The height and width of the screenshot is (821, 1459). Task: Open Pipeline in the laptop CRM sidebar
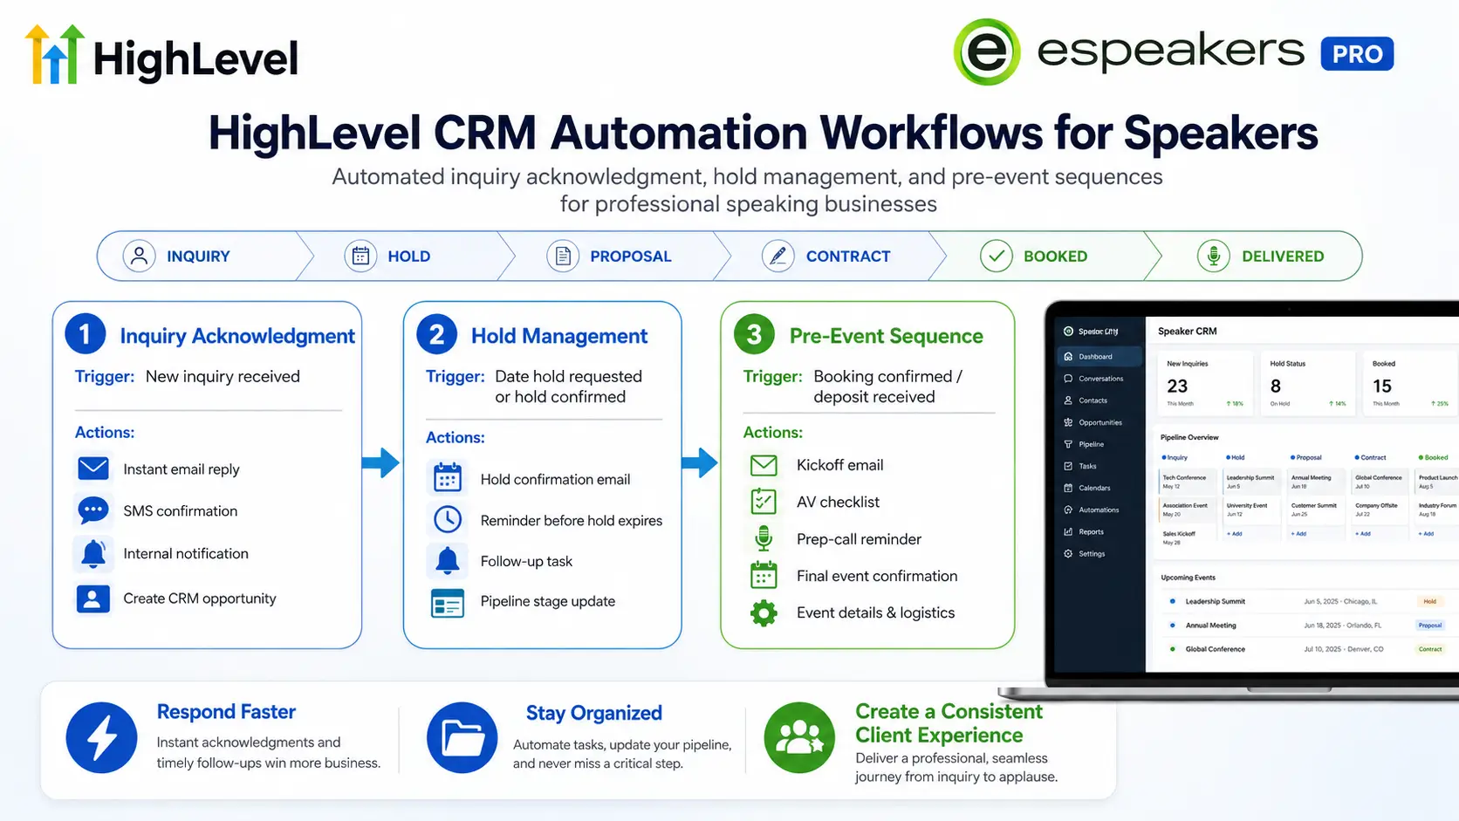(x=1099, y=444)
